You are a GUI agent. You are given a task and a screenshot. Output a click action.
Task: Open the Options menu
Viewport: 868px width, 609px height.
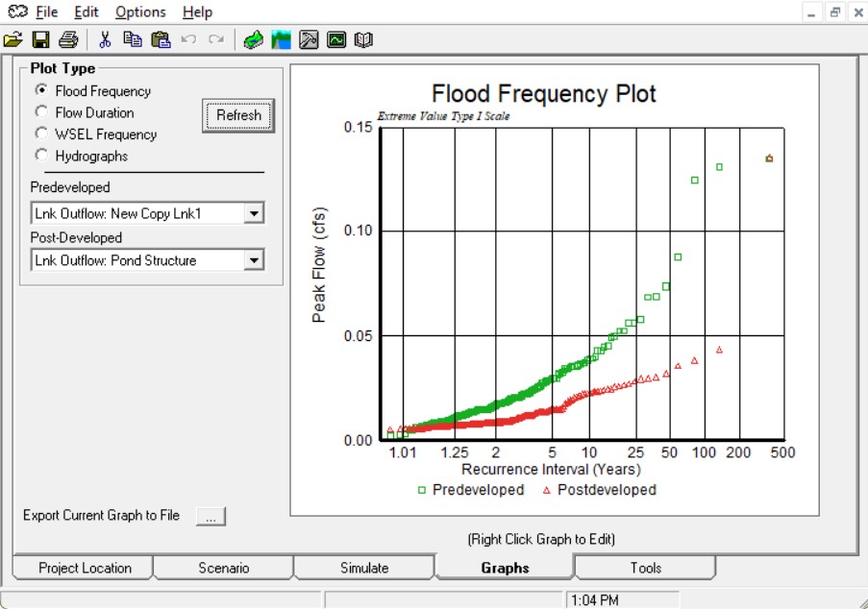pos(139,12)
